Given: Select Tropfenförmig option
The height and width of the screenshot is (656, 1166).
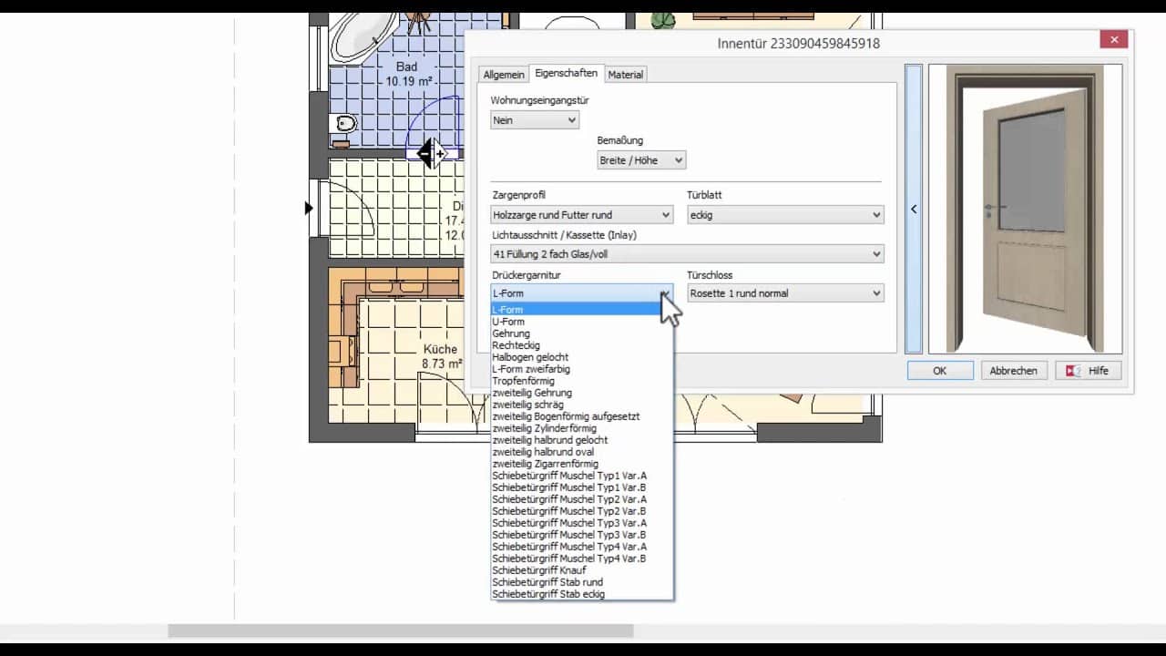Looking at the screenshot, I should pyautogui.click(x=581, y=381).
